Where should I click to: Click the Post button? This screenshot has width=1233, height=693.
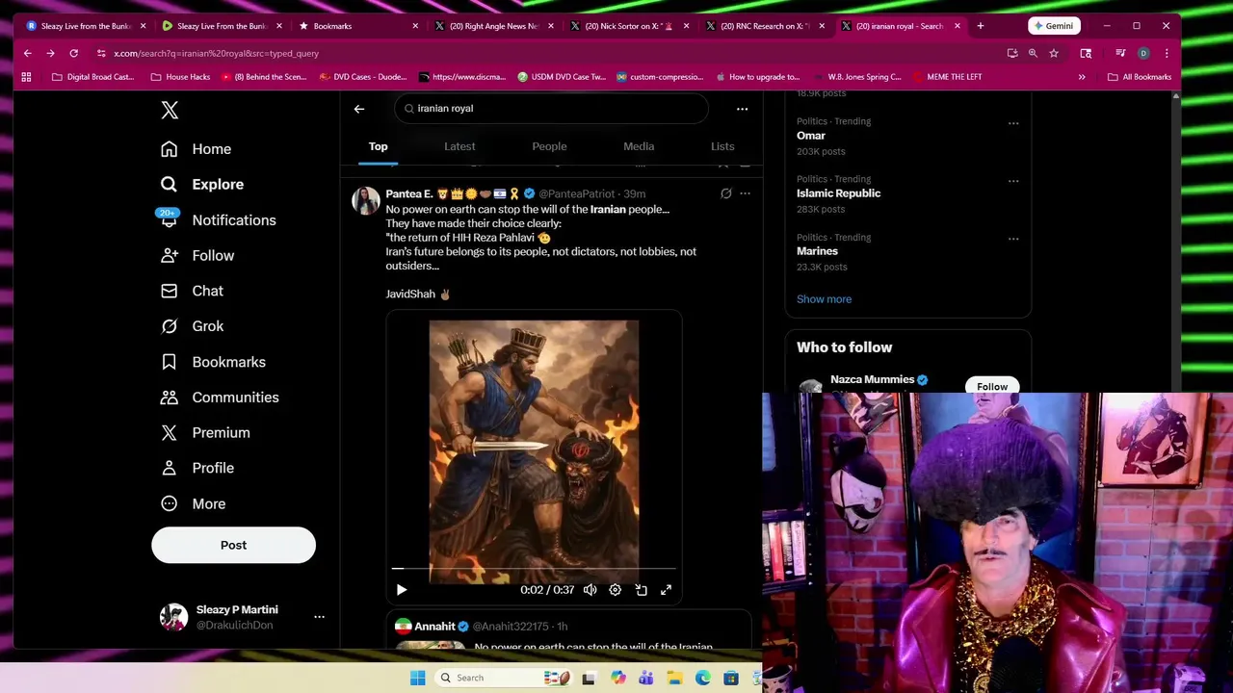pyautogui.click(x=233, y=545)
